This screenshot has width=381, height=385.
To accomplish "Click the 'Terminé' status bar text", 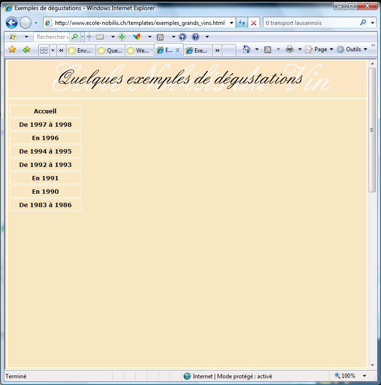I will (x=16, y=376).
